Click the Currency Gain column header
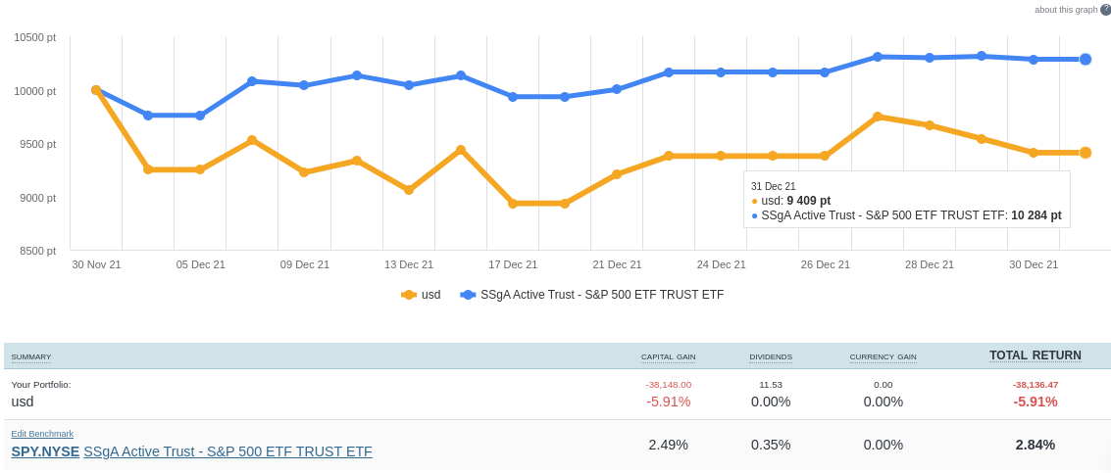1111x473 pixels. [883, 357]
